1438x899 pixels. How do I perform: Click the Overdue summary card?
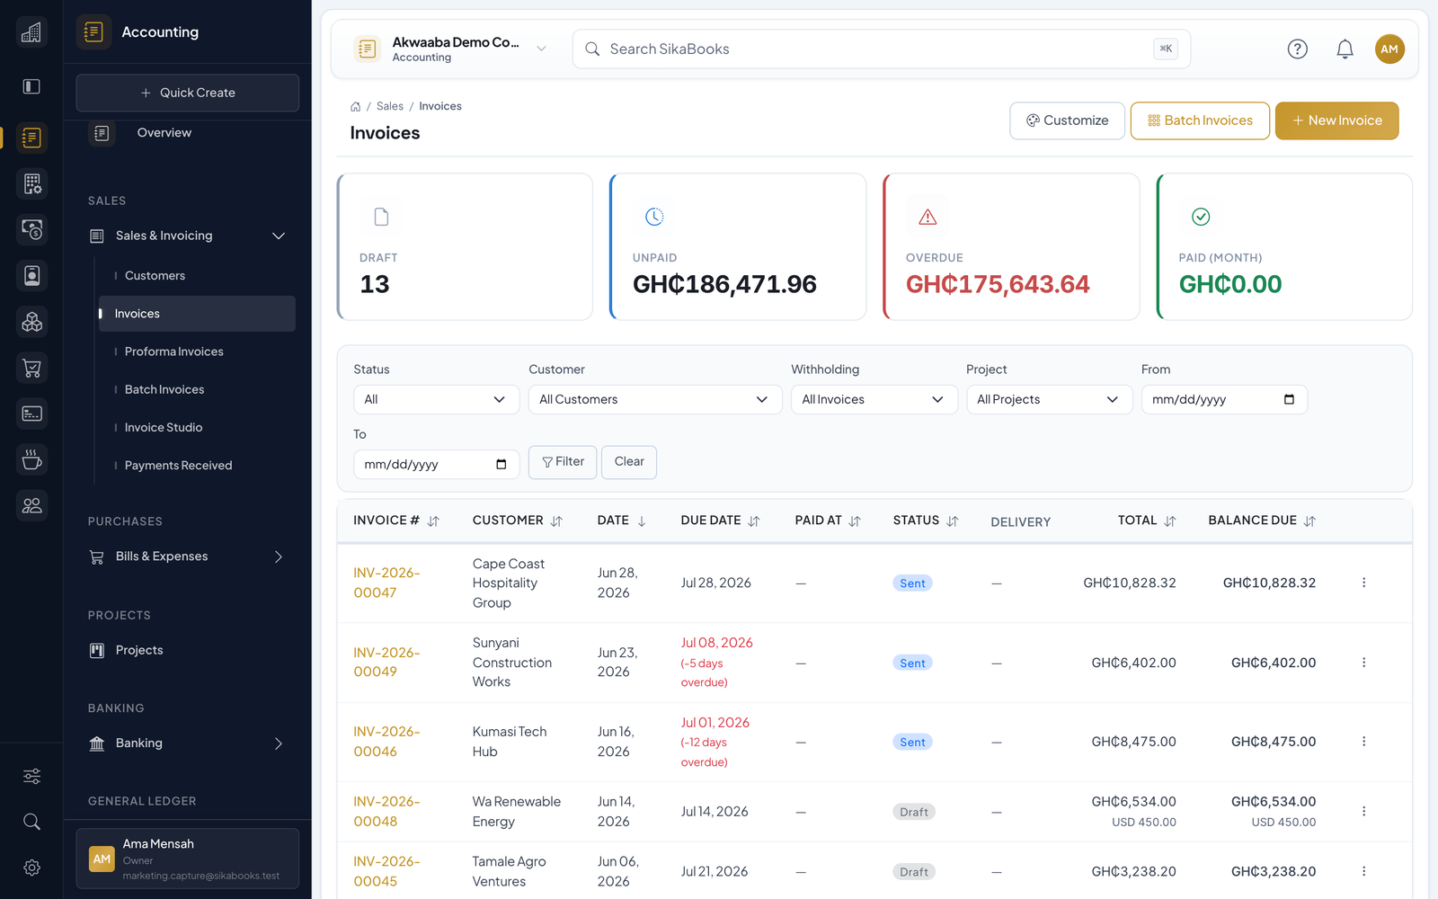pyautogui.click(x=1011, y=246)
